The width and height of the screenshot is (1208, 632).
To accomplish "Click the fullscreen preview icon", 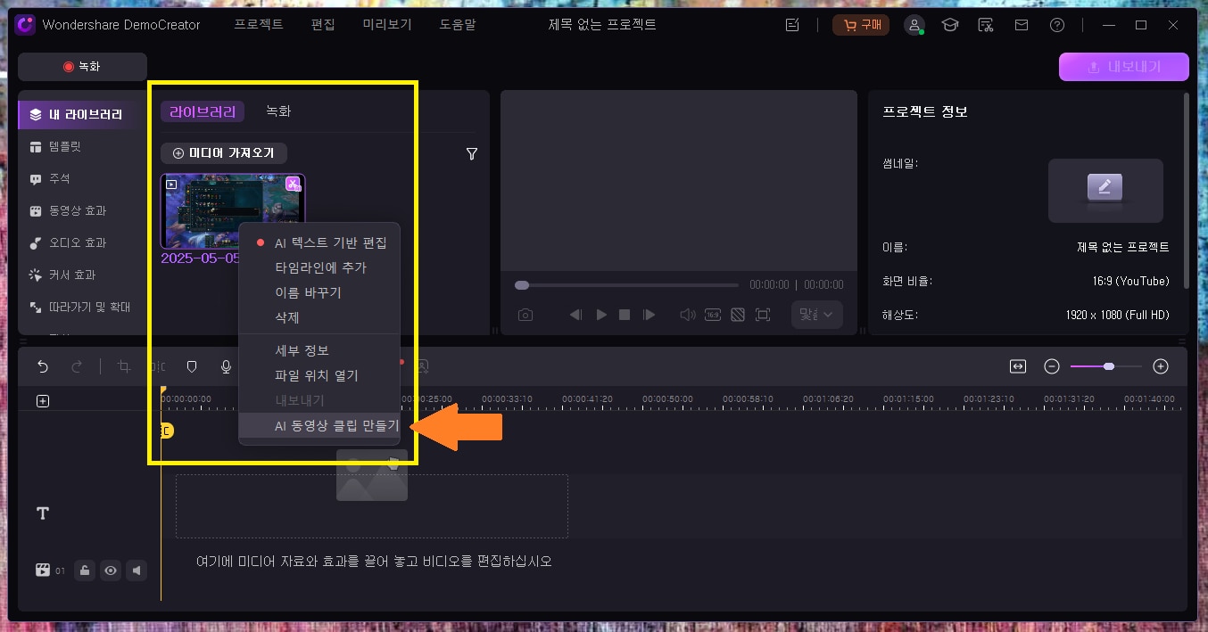I will point(763,315).
